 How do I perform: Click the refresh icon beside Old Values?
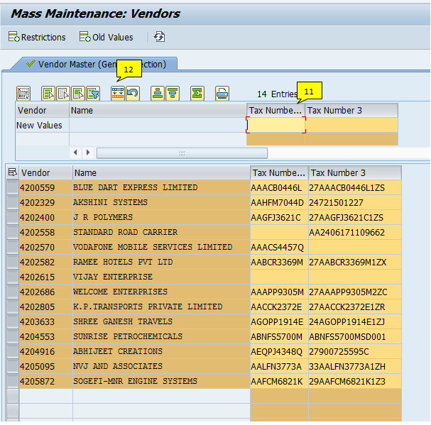[159, 37]
